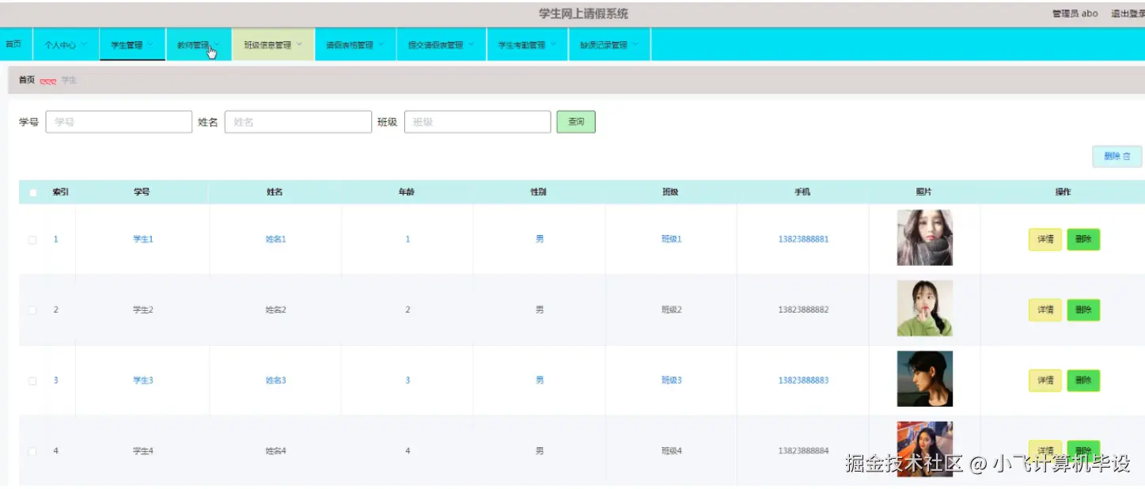Tick the checkbox for row 学生4

coord(32,451)
